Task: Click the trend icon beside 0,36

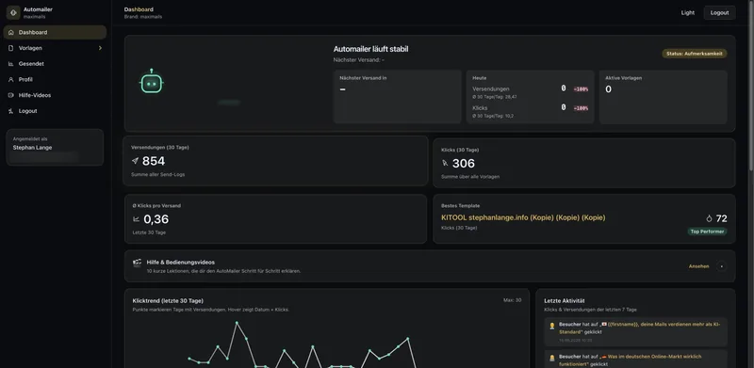Action: [136, 219]
